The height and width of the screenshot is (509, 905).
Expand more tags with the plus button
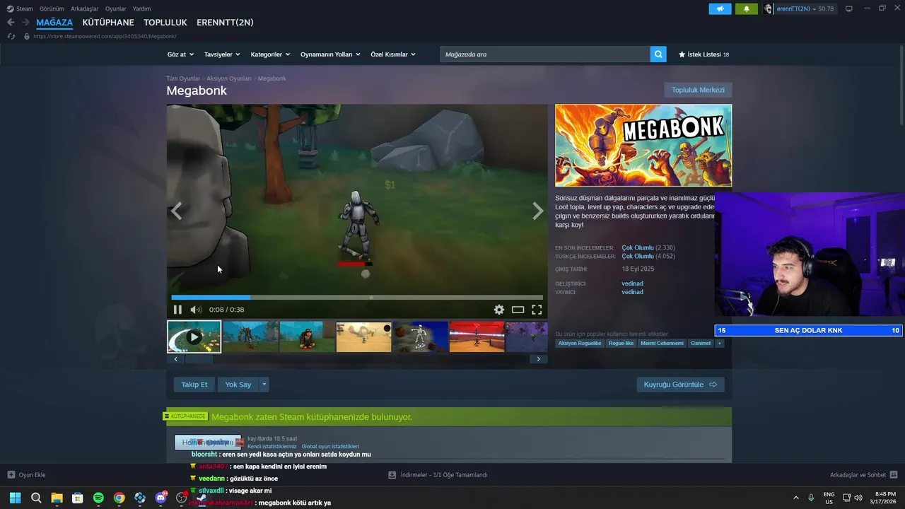(x=720, y=344)
